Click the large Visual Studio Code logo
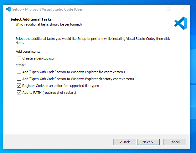196x153 pixels. point(180,23)
